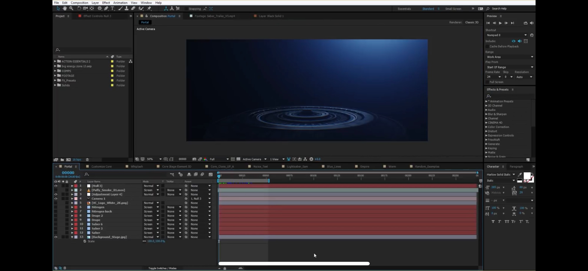Select the Small Screen workspace

[x=453, y=9]
